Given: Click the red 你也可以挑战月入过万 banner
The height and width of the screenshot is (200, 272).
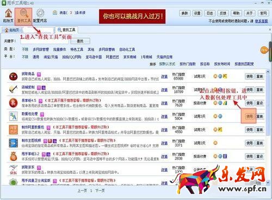Looking at the screenshot, I should [132, 16].
